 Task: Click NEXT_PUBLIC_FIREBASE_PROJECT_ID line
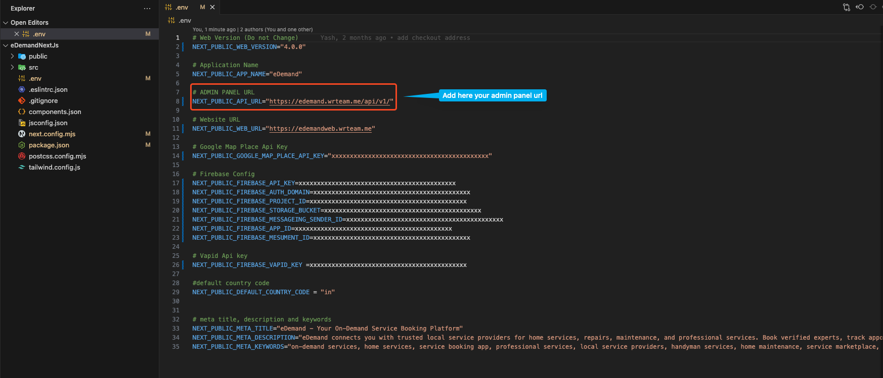click(329, 201)
